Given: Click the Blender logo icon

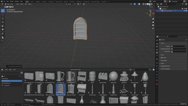Looking at the screenshot, I should [1, 1].
